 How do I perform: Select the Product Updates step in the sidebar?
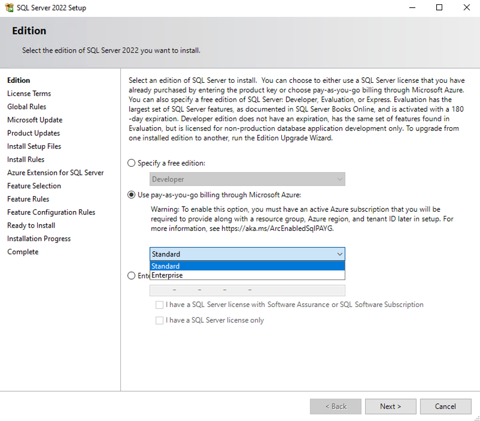(x=34, y=133)
